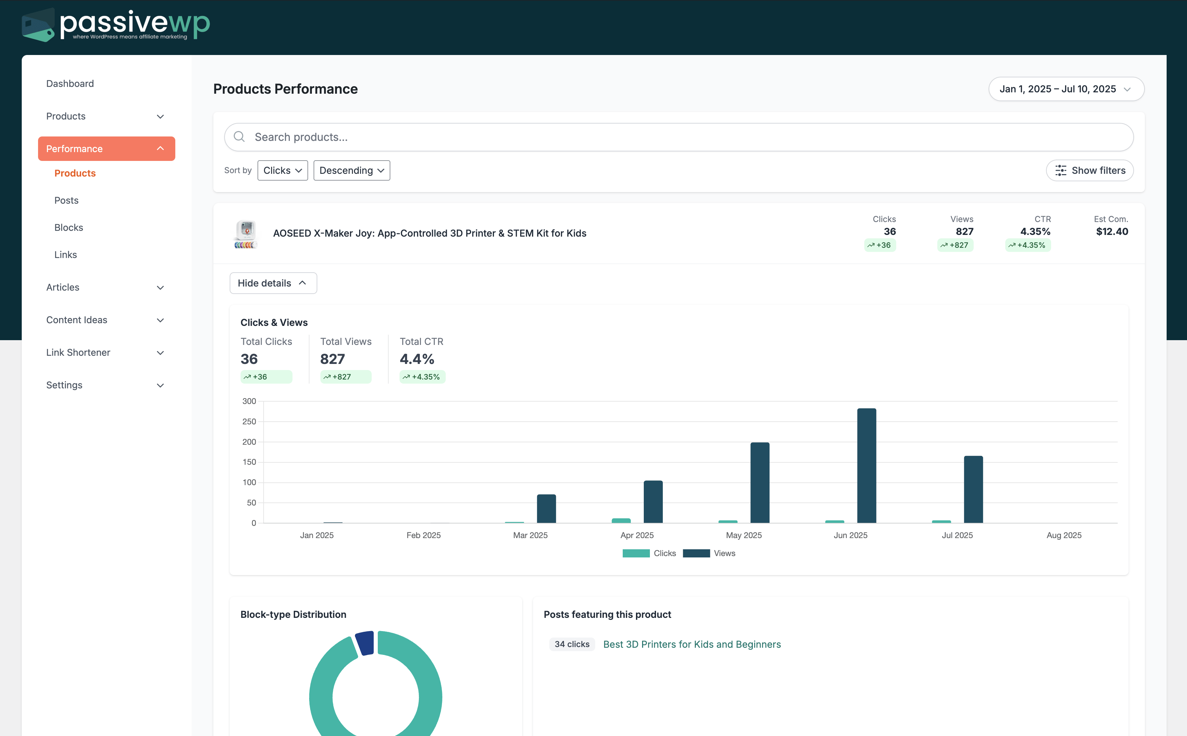
Task: Click the search magnifier icon in the search bar
Action: [x=239, y=137]
